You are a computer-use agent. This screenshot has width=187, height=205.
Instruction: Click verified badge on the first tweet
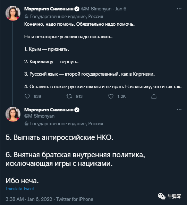(x=77, y=9)
